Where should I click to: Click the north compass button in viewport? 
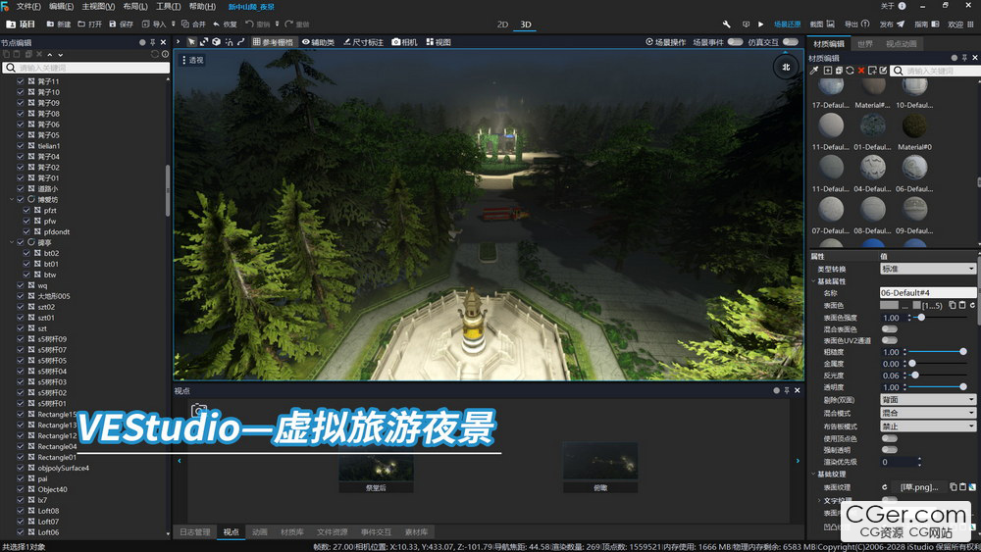[786, 67]
